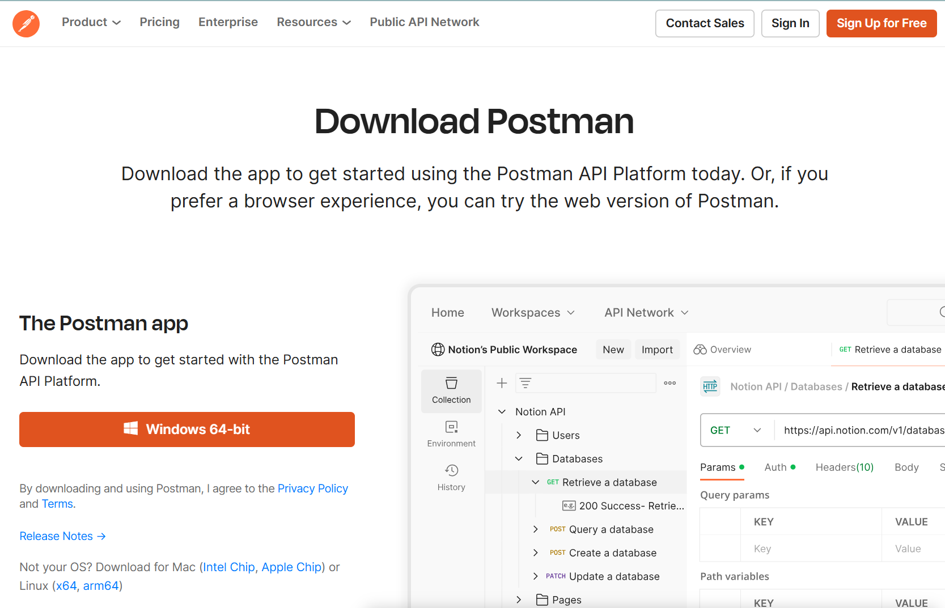Screen dimensions: 945x608
Task: Click the Overview binoculars icon
Action: click(x=700, y=350)
